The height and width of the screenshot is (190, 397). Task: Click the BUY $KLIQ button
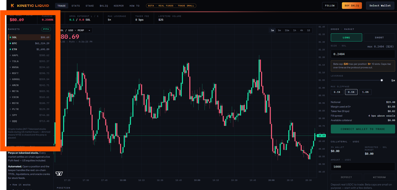tap(352, 6)
